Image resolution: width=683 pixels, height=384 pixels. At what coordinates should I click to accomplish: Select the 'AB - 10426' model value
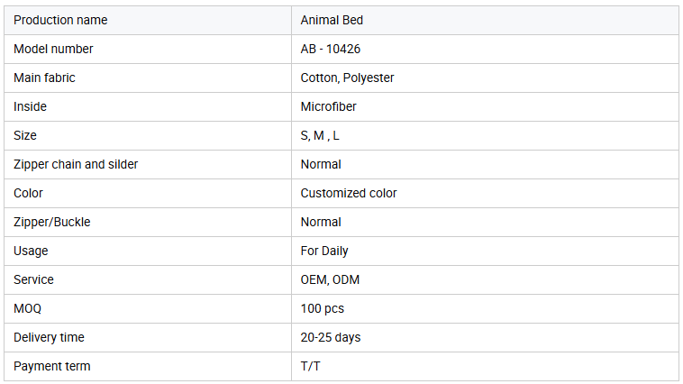330,49
